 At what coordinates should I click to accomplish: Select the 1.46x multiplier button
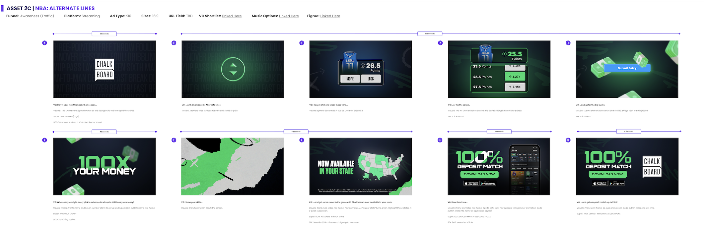pos(515,87)
